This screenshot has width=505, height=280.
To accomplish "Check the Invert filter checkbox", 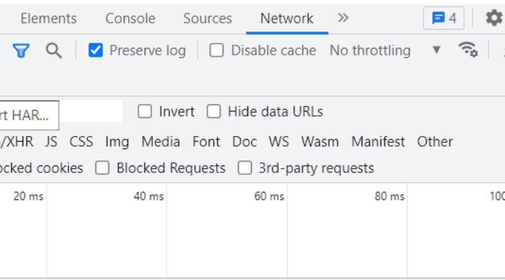I will (145, 111).
